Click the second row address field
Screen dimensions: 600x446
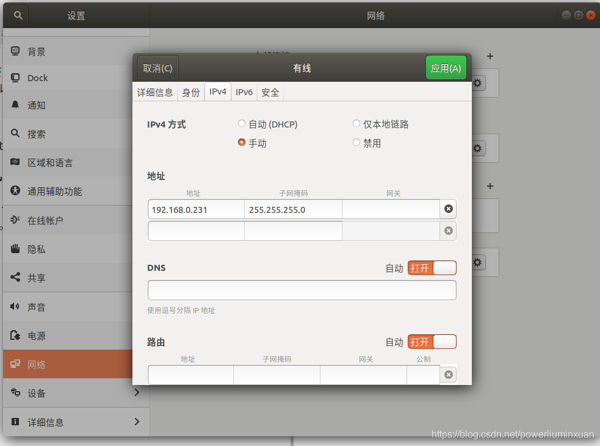point(197,231)
